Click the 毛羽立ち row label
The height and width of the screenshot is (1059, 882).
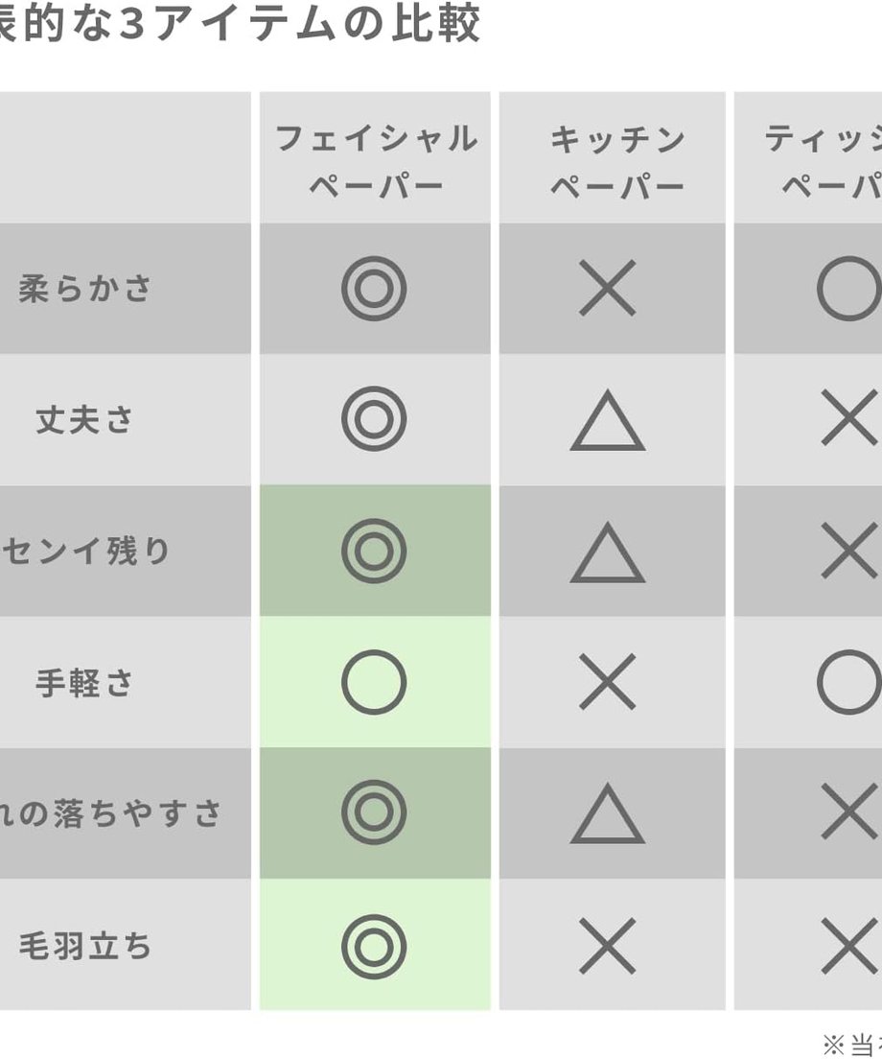(x=85, y=946)
